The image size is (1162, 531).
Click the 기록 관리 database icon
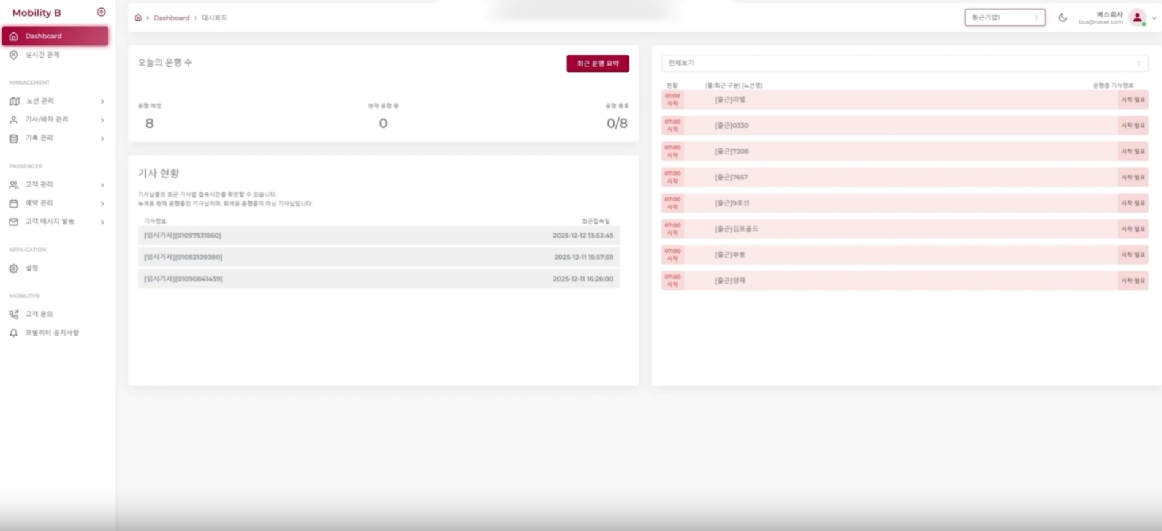[13, 138]
